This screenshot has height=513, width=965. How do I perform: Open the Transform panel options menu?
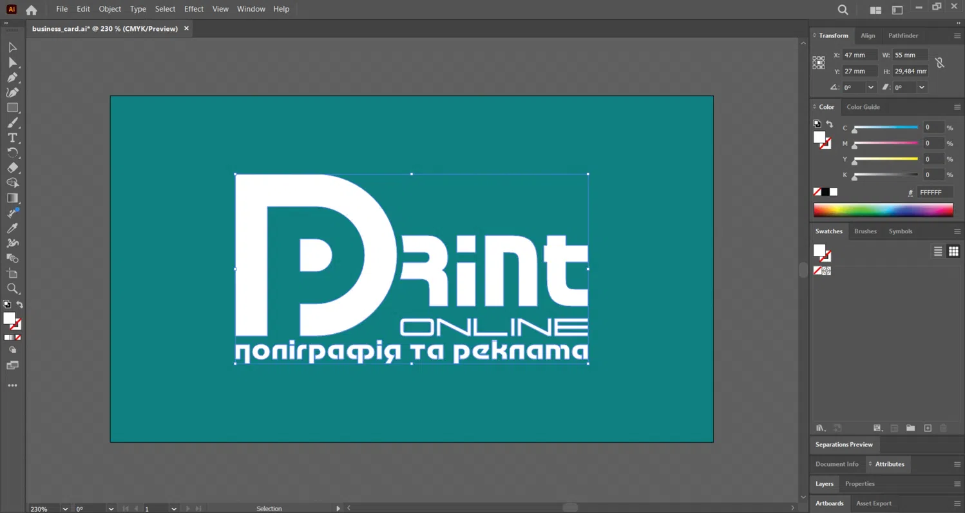tap(957, 35)
